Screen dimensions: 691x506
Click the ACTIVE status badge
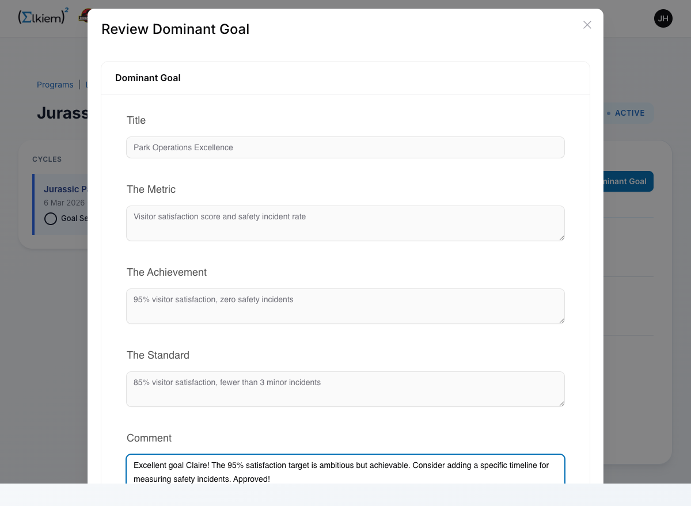click(628, 113)
